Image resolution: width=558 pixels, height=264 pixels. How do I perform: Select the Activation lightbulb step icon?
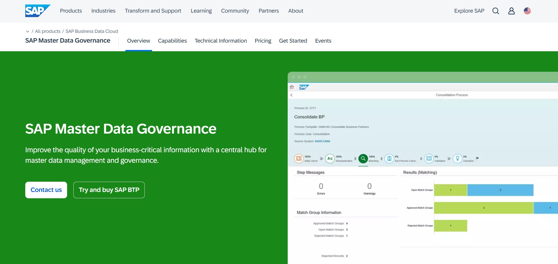point(457,158)
